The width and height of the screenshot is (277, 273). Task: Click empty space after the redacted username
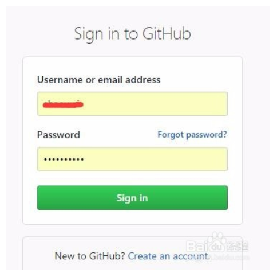pyautogui.click(x=155, y=104)
